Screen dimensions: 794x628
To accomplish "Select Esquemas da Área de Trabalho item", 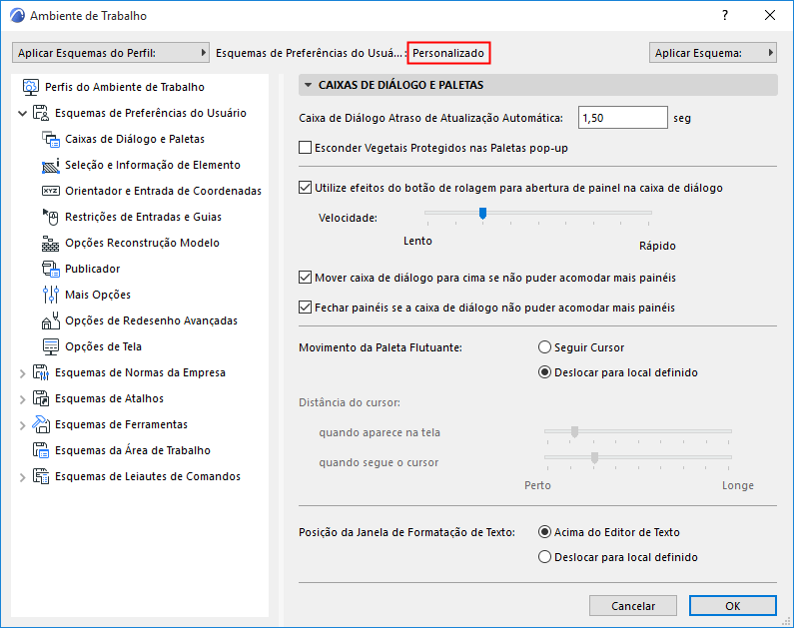I will [133, 450].
